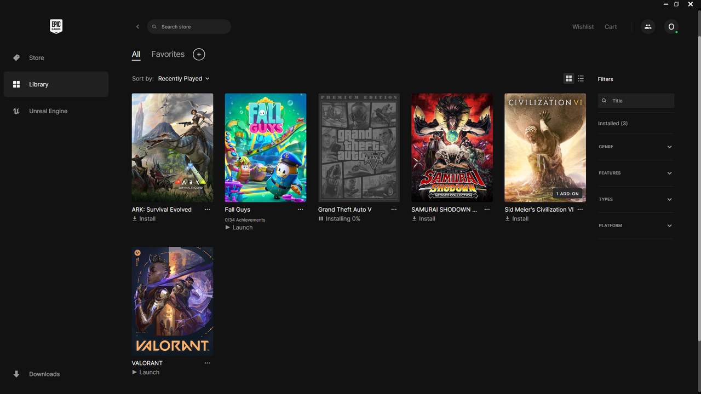Restore down the launcher window

[x=677, y=4]
